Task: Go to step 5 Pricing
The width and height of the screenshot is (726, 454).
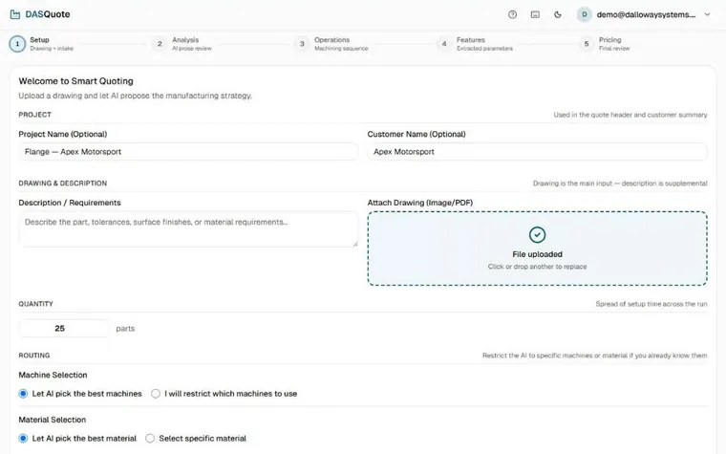Action: tap(605, 44)
